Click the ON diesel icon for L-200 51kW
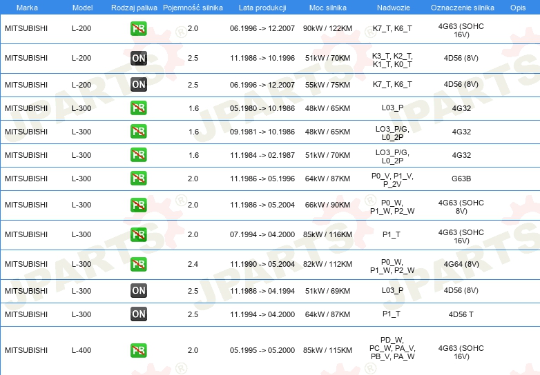Viewport: 540px width, 375px height. (x=138, y=58)
